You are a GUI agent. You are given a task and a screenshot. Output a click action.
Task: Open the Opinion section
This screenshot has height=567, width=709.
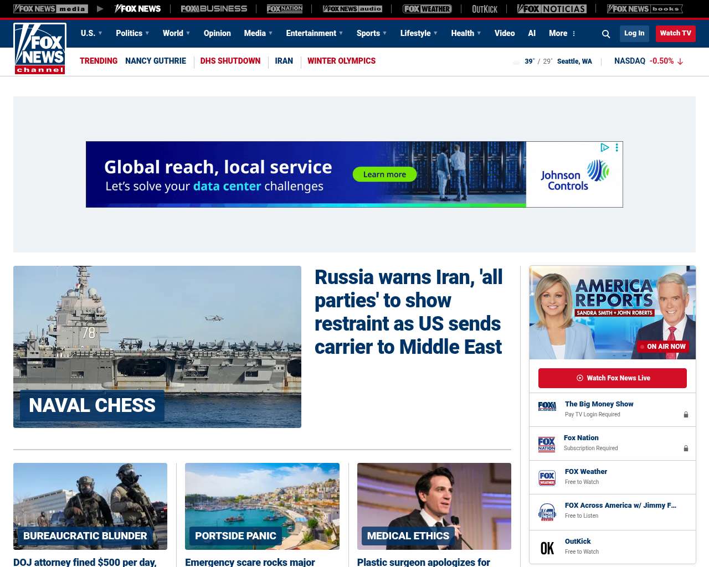(217, 33)
